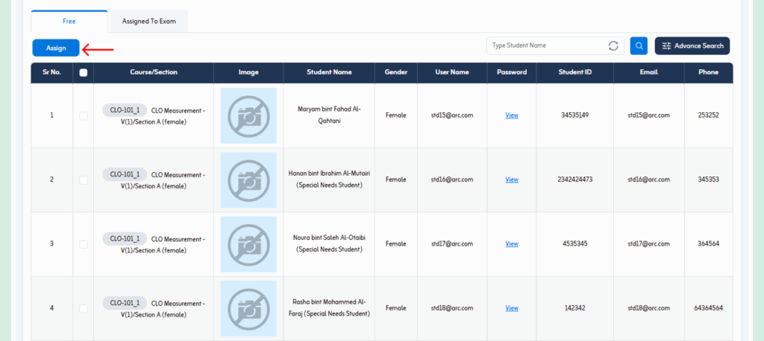Click the CLO-101_1 course badge in row 1
This screenshot has height=341, width=764.
pyautogui.click(x=125, y=110)
